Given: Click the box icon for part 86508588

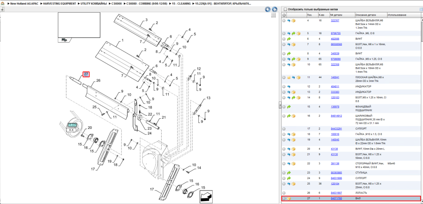Looking at the screenshot, I should (293, 44).
